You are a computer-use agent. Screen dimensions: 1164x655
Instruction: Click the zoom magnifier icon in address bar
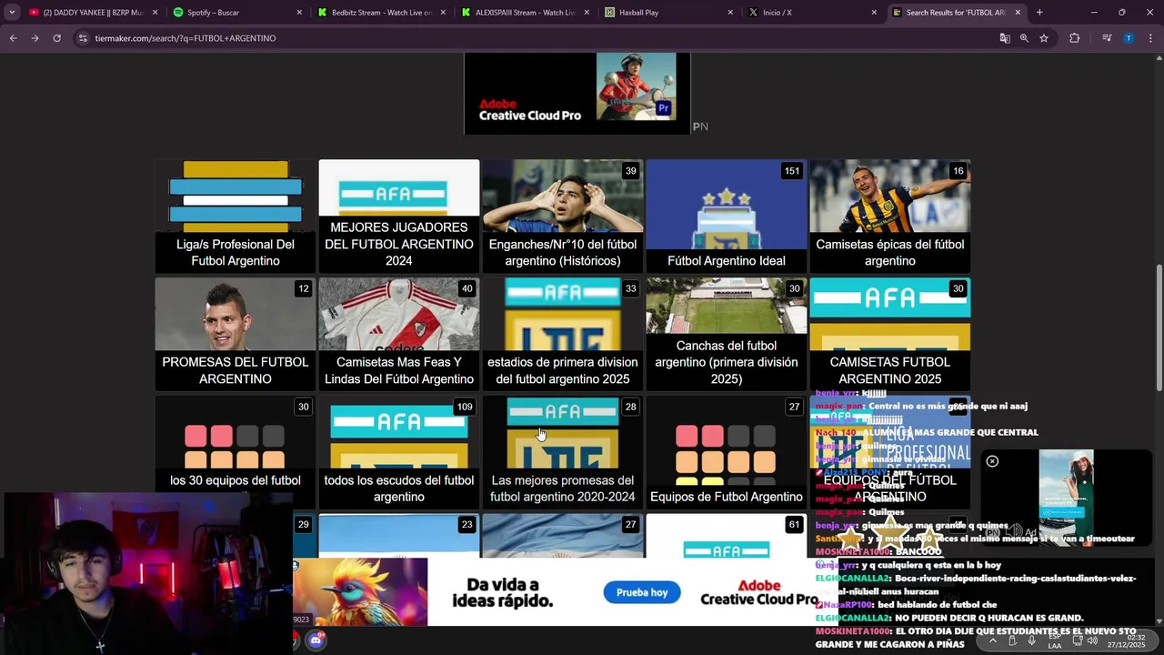1024,38
